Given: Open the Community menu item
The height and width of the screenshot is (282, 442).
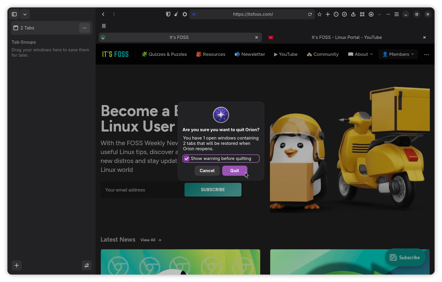Looking at the screenshot, I should tap(322, 54).
